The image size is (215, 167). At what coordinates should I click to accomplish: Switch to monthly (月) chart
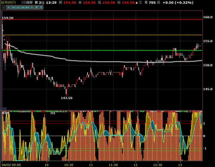41,7
